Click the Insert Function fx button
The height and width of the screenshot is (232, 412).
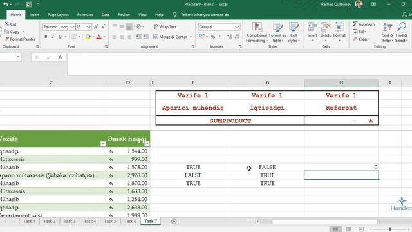pos(60,57)
